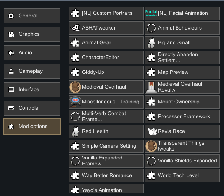Select the Controls category

tap(32, 108)
